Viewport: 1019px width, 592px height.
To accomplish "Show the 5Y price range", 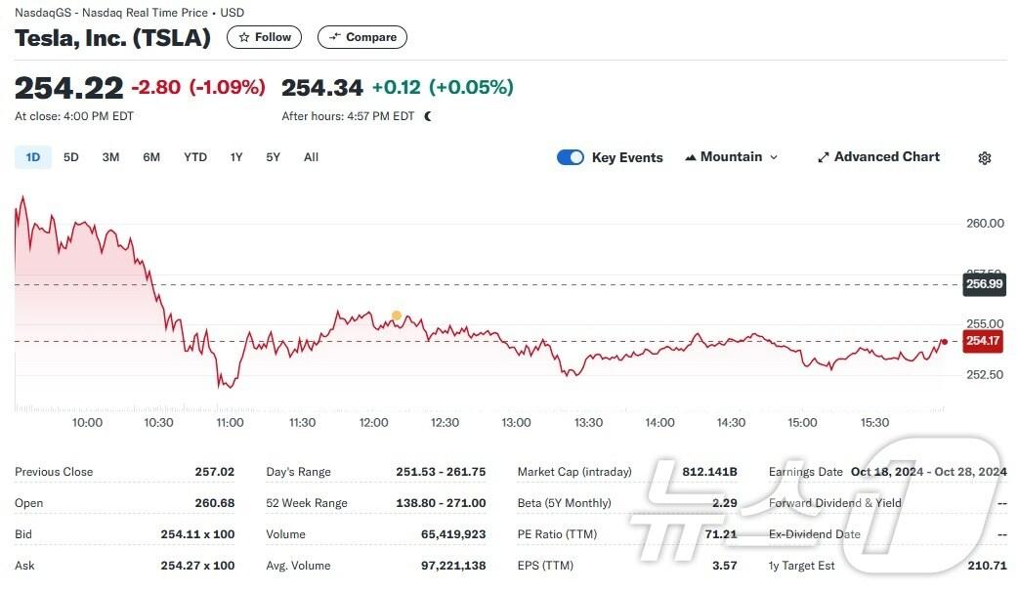I will [x=273, y=157].
